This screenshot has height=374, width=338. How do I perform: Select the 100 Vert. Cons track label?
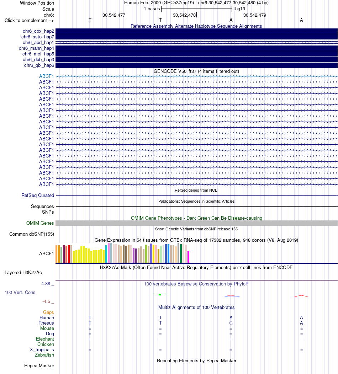[20, 293]
